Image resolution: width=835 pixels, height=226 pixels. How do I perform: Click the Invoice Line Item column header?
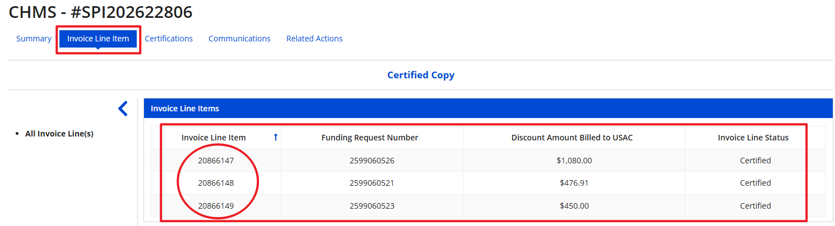click(214, 138)
